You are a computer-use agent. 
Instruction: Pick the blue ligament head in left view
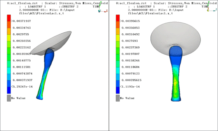click(50, 53)
